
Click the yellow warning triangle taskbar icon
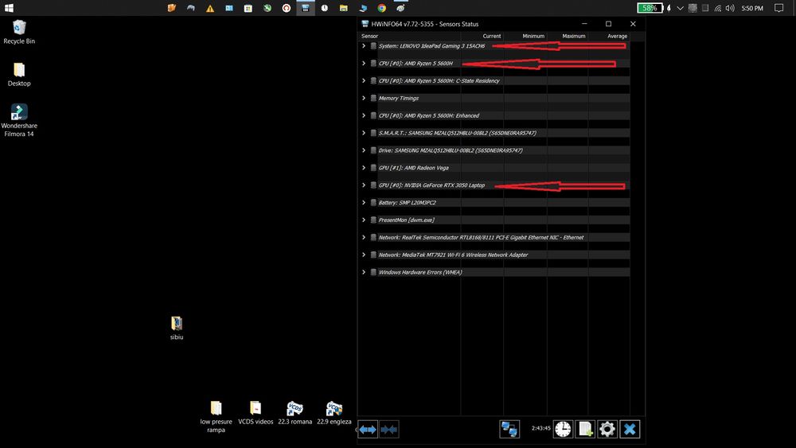tap(210, 8)
